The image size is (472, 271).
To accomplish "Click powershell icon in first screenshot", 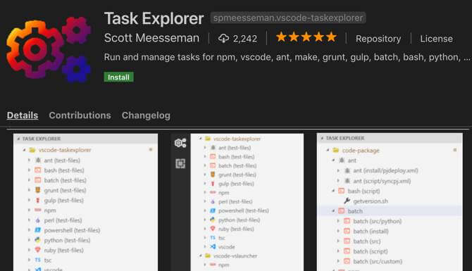I will pyautogui.click(x=37, y=230).
